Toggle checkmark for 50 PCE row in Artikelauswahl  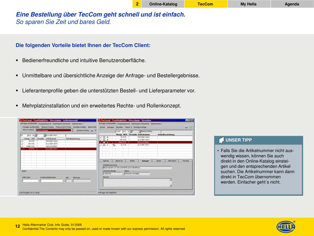coord(22,141)
